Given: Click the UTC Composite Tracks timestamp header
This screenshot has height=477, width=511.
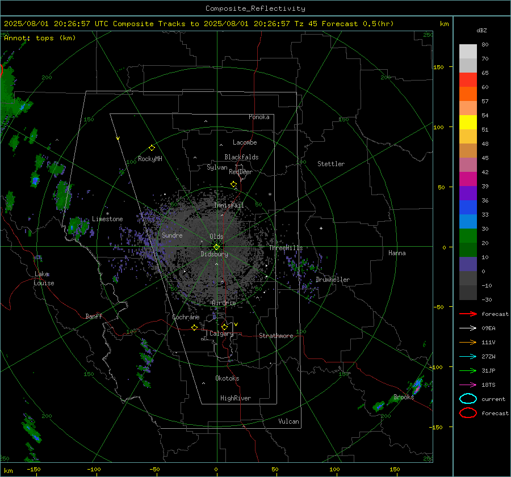Looking at the screenshot, I should pos(199,24).
